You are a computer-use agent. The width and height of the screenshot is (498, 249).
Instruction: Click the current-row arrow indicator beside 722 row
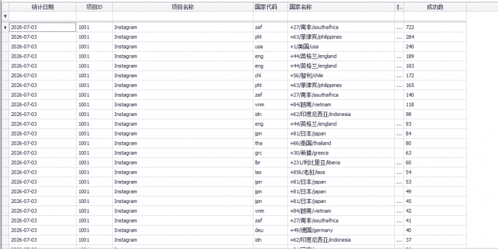coord(5,27)
